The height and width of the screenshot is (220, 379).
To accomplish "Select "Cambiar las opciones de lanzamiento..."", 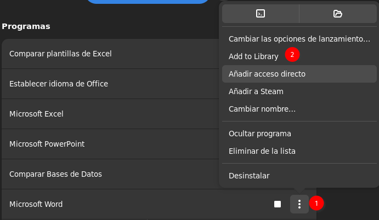I will tap(299, 39).
